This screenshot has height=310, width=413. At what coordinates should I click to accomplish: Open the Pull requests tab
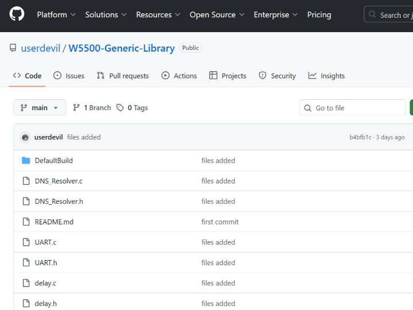click(x=123, y=76)
